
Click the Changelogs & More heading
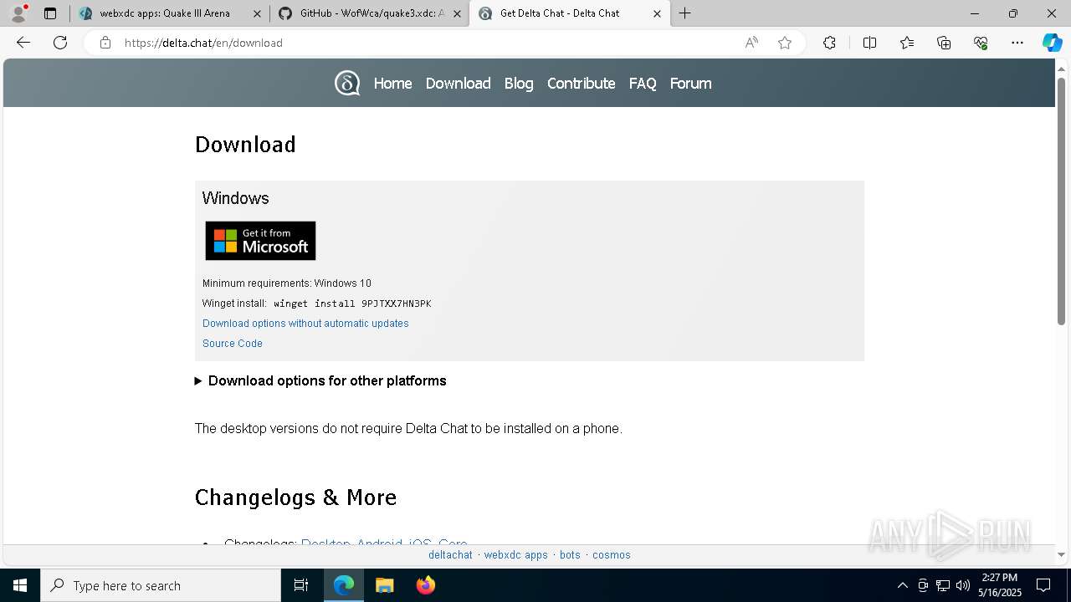pos(295,497)
